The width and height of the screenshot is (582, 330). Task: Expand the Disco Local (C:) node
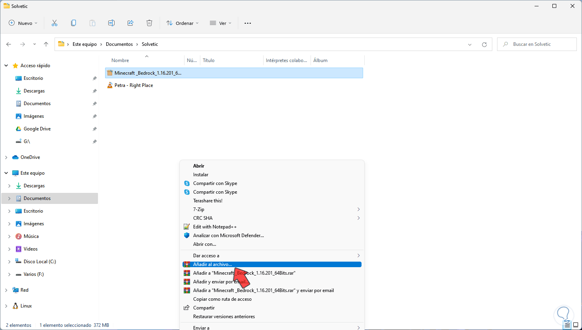pyautogui.click(x=9, y=262)
